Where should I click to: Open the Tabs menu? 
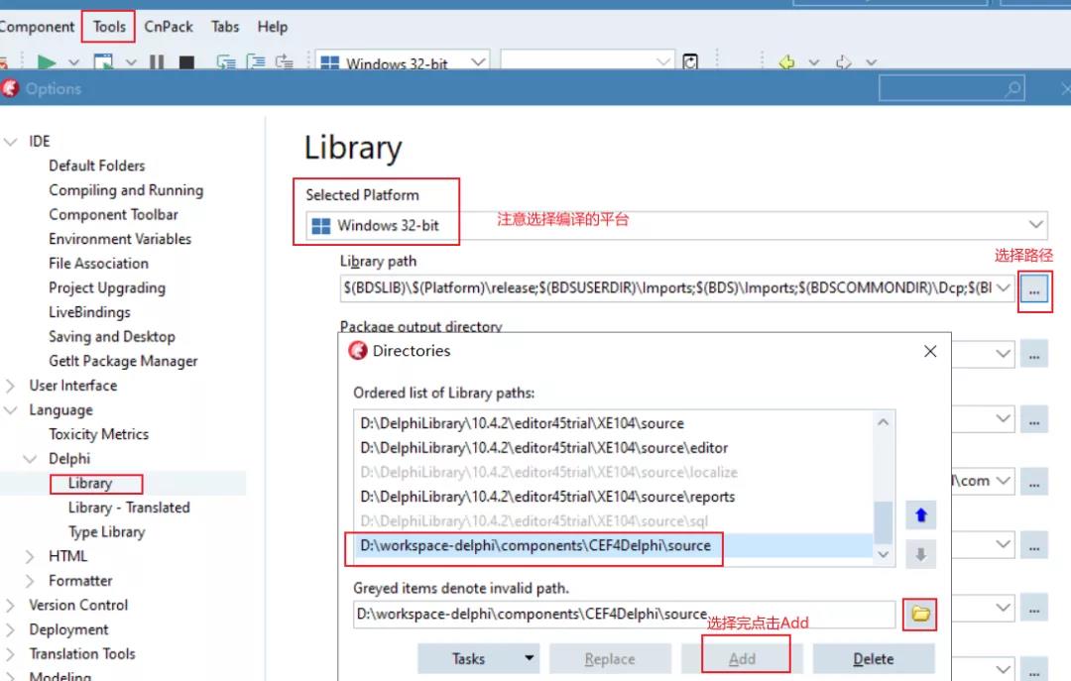click(x=225, y=27)
